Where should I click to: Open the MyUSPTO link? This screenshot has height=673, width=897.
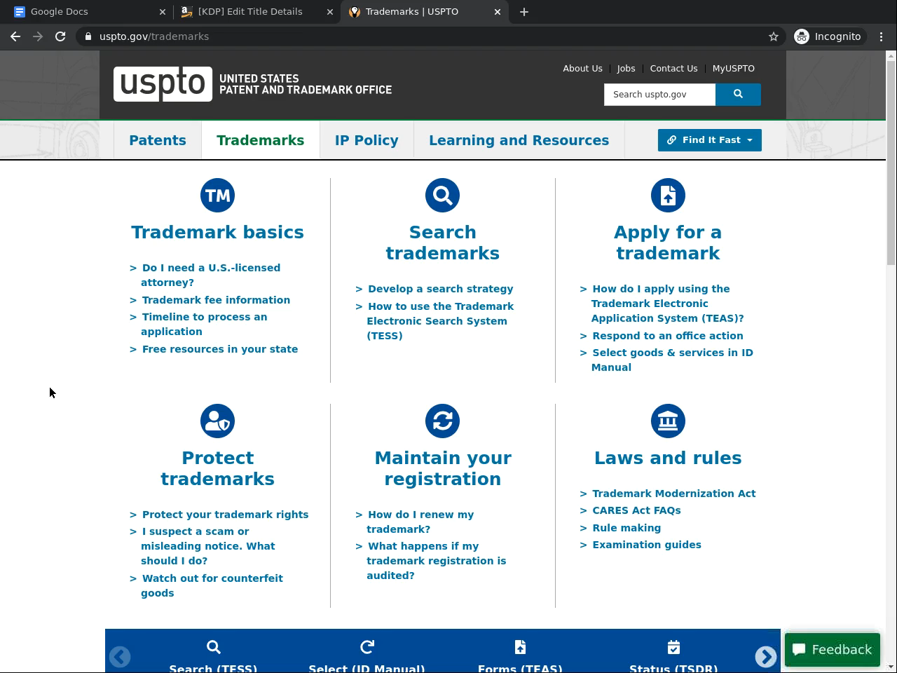click(734, 69)
